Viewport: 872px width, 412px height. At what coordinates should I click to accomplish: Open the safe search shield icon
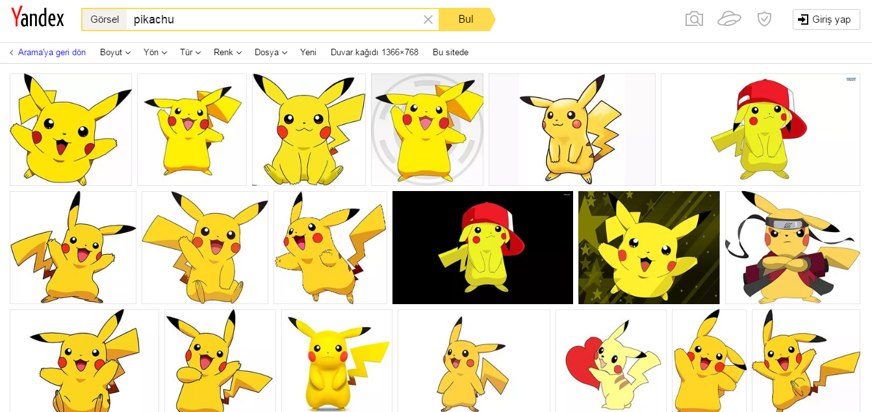[x=764, y=19]
